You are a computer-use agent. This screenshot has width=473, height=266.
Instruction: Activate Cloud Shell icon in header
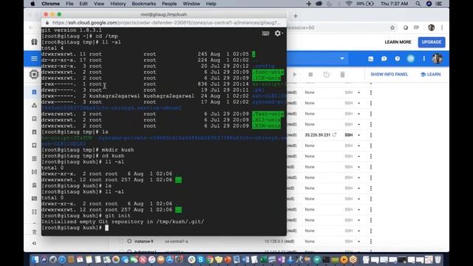coord(370,59)
